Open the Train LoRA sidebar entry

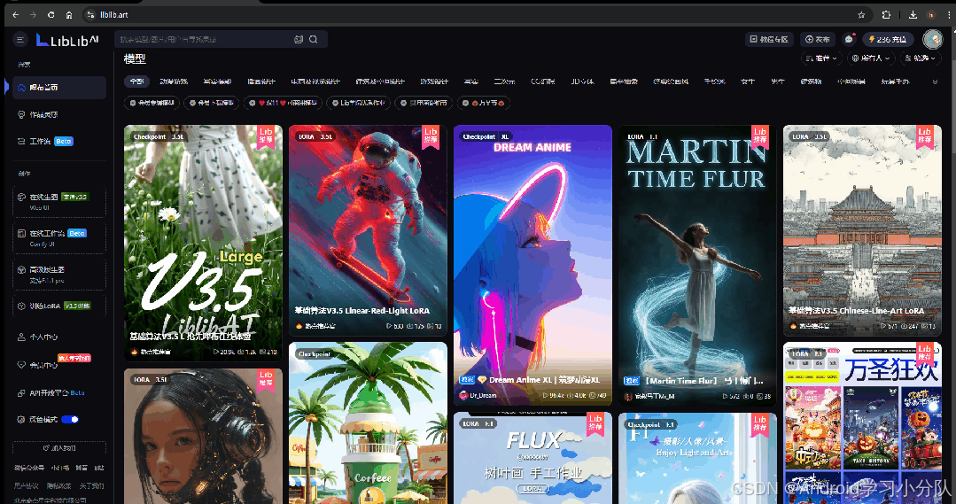[59, 306]
